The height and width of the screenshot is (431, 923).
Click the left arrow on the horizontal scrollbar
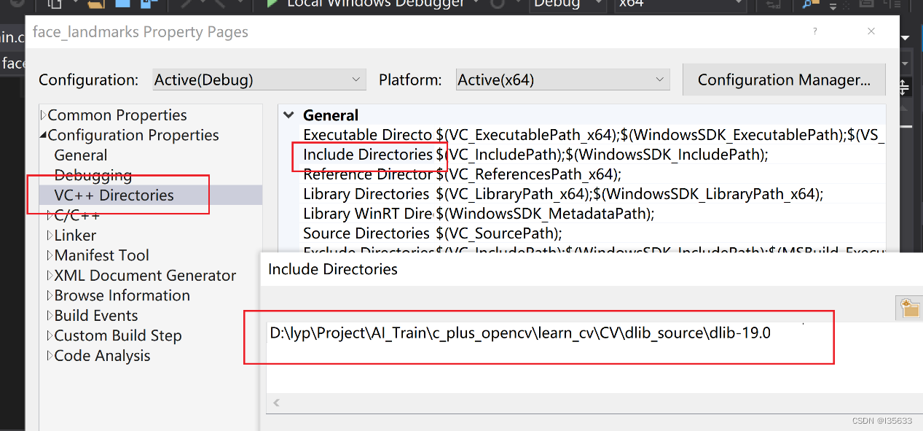[x=276, y=403]
